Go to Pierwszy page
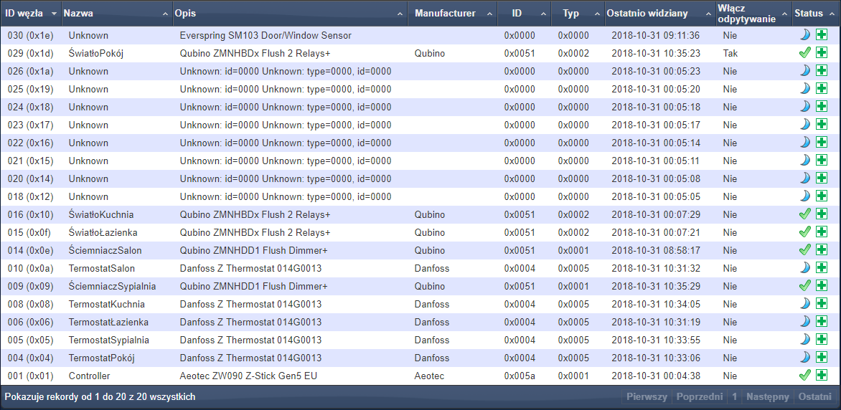The width and height of the screenshot is (841, 410). pos(647,397)
